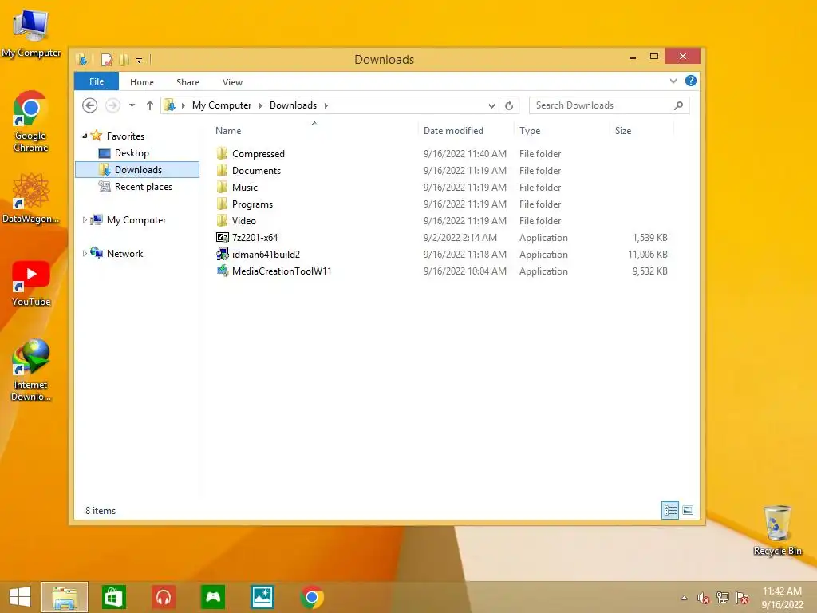Click the Forward navigation arrow
Screen dimensions: 817x613
pos(112,105)
